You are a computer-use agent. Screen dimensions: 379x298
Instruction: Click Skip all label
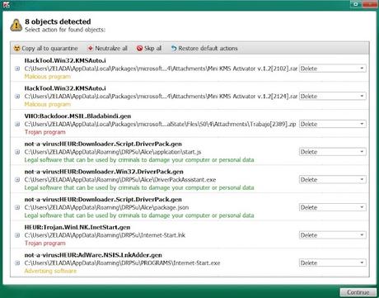[x=153, y=49]
